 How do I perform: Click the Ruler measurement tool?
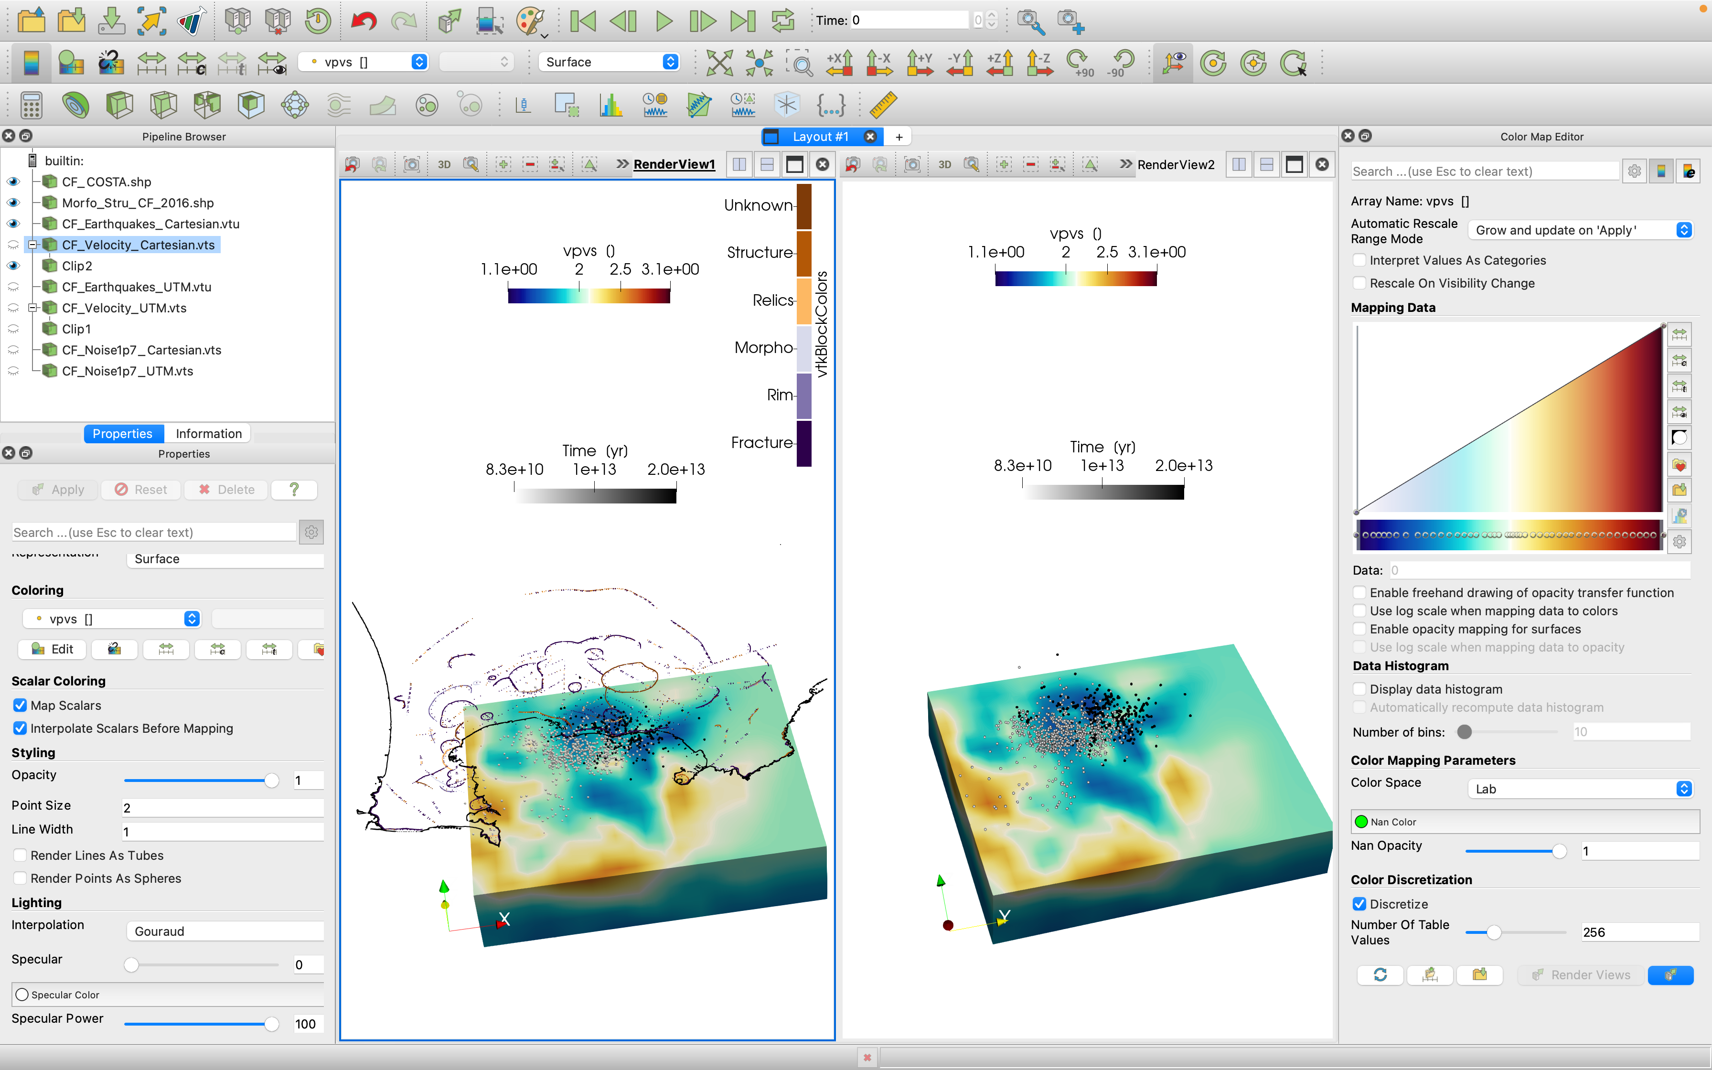(x=884, y=106)
